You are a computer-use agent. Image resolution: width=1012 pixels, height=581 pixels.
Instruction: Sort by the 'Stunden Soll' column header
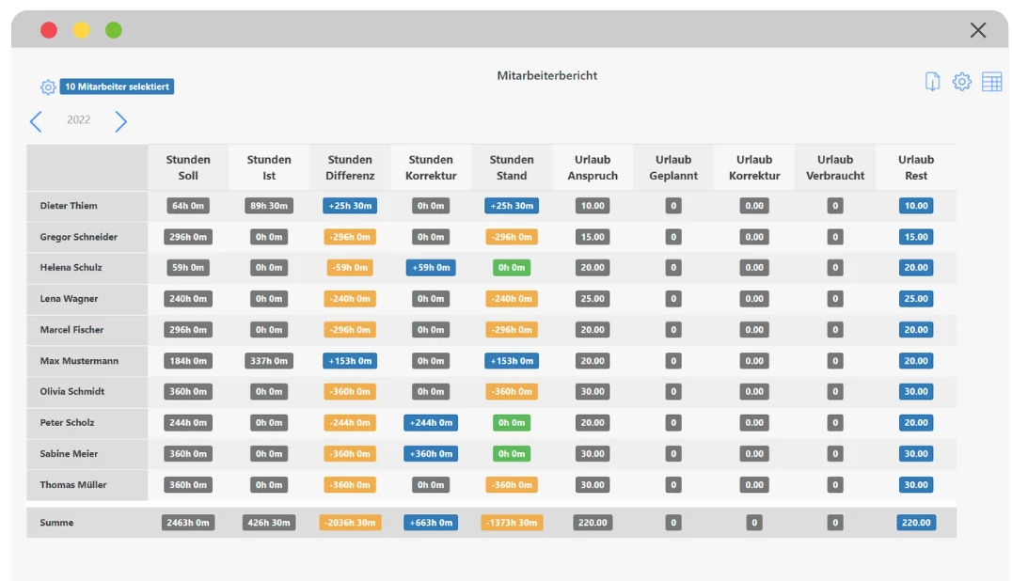188,166
